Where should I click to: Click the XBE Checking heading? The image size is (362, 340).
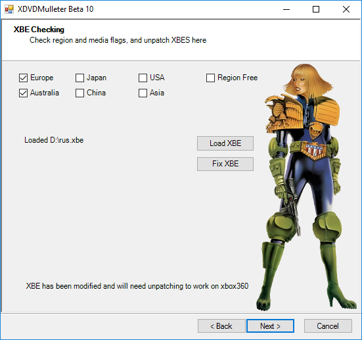tap(39, 30)
